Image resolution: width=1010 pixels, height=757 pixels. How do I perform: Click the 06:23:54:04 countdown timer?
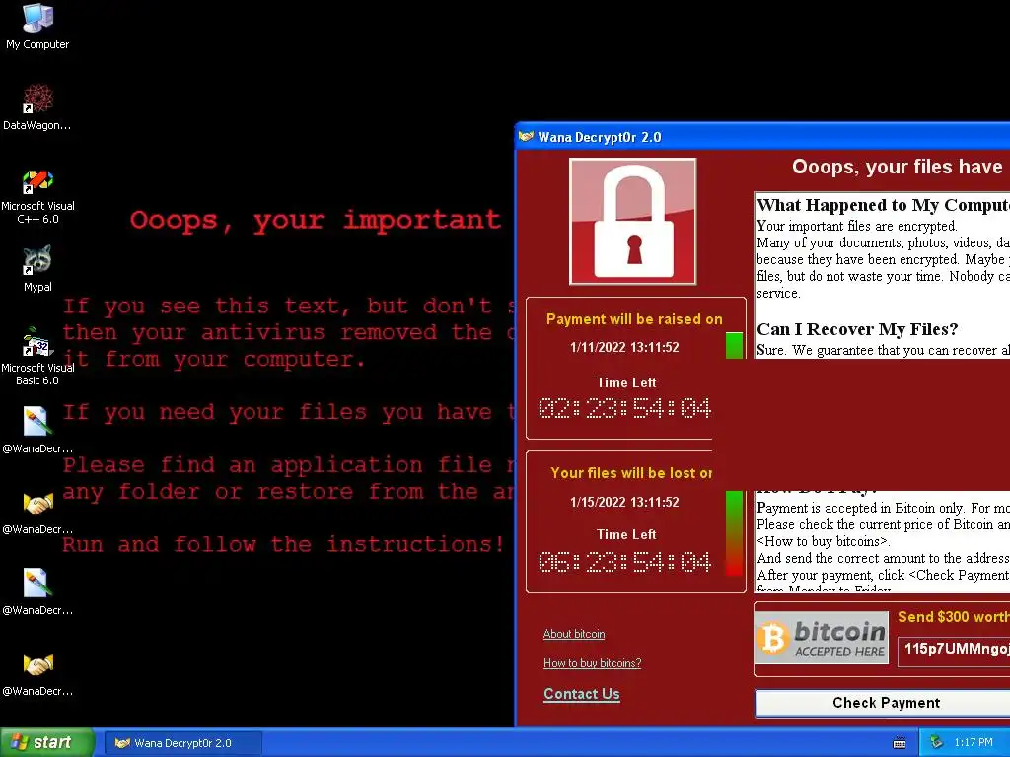[624, 561]
